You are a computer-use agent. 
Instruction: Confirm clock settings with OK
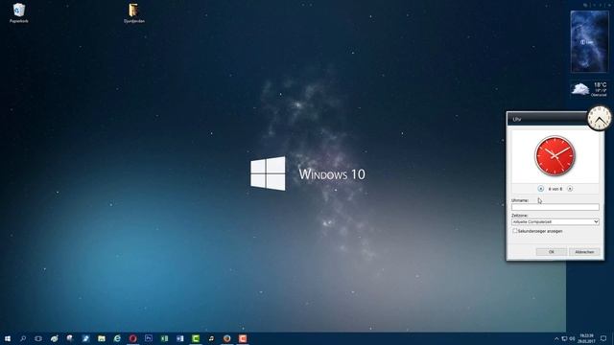pos(552,252)
